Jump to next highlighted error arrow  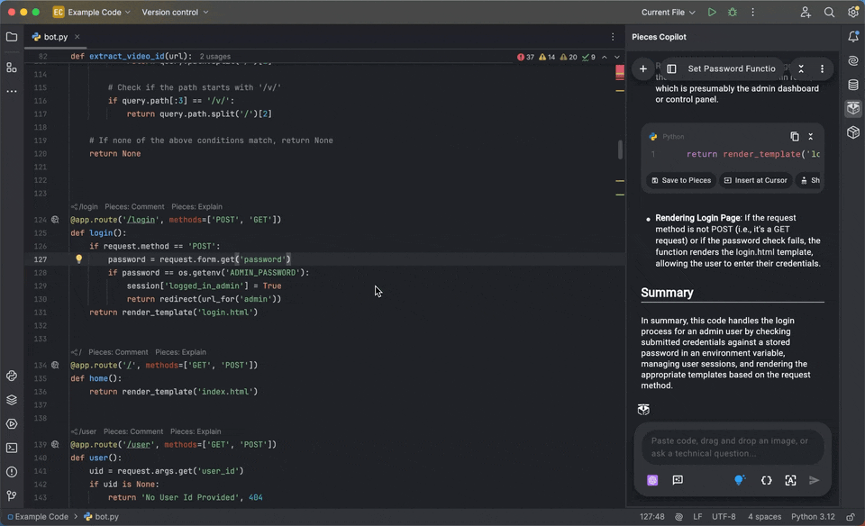click(x=616, y=57)
